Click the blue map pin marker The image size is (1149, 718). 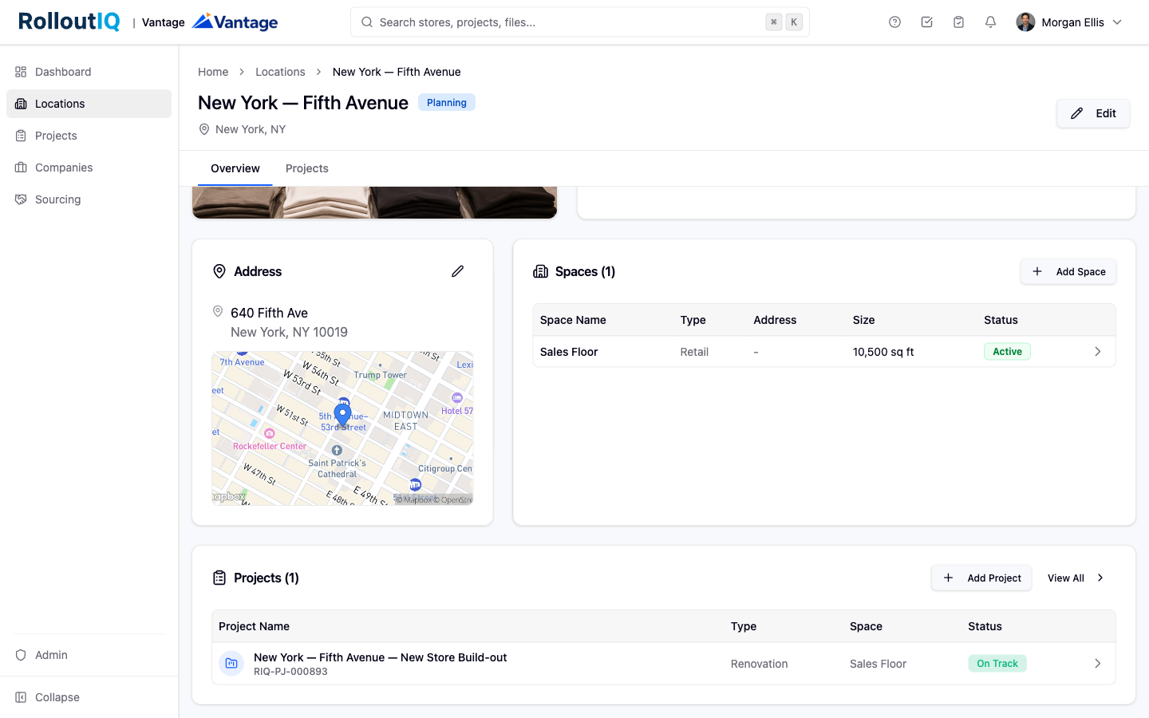click(342, 416)
